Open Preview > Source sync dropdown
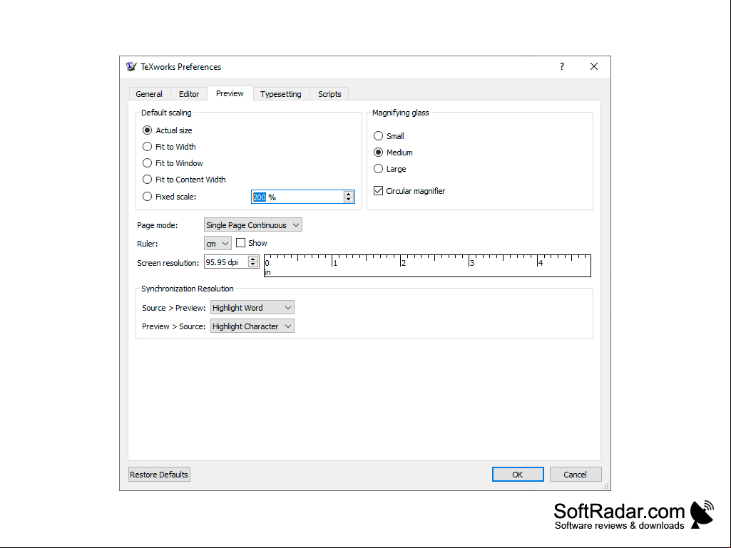The width and height of the screenshot is (731, 548). pos(252,326)
